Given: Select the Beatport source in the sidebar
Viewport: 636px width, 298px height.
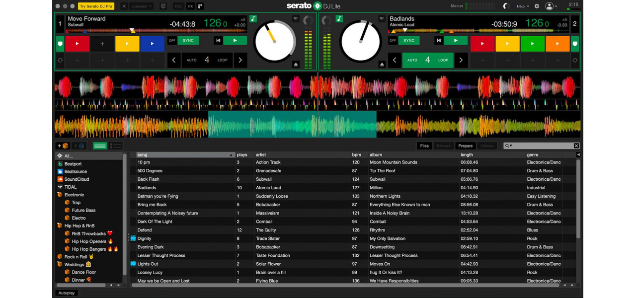Looking at the screenshot, I should [x=73, y=163].
